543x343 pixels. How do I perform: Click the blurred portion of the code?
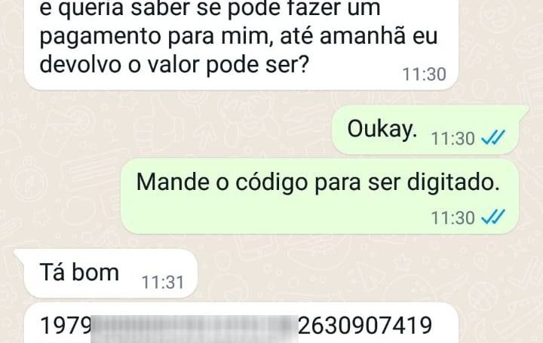pyautogui.click(x=195, y=329)
